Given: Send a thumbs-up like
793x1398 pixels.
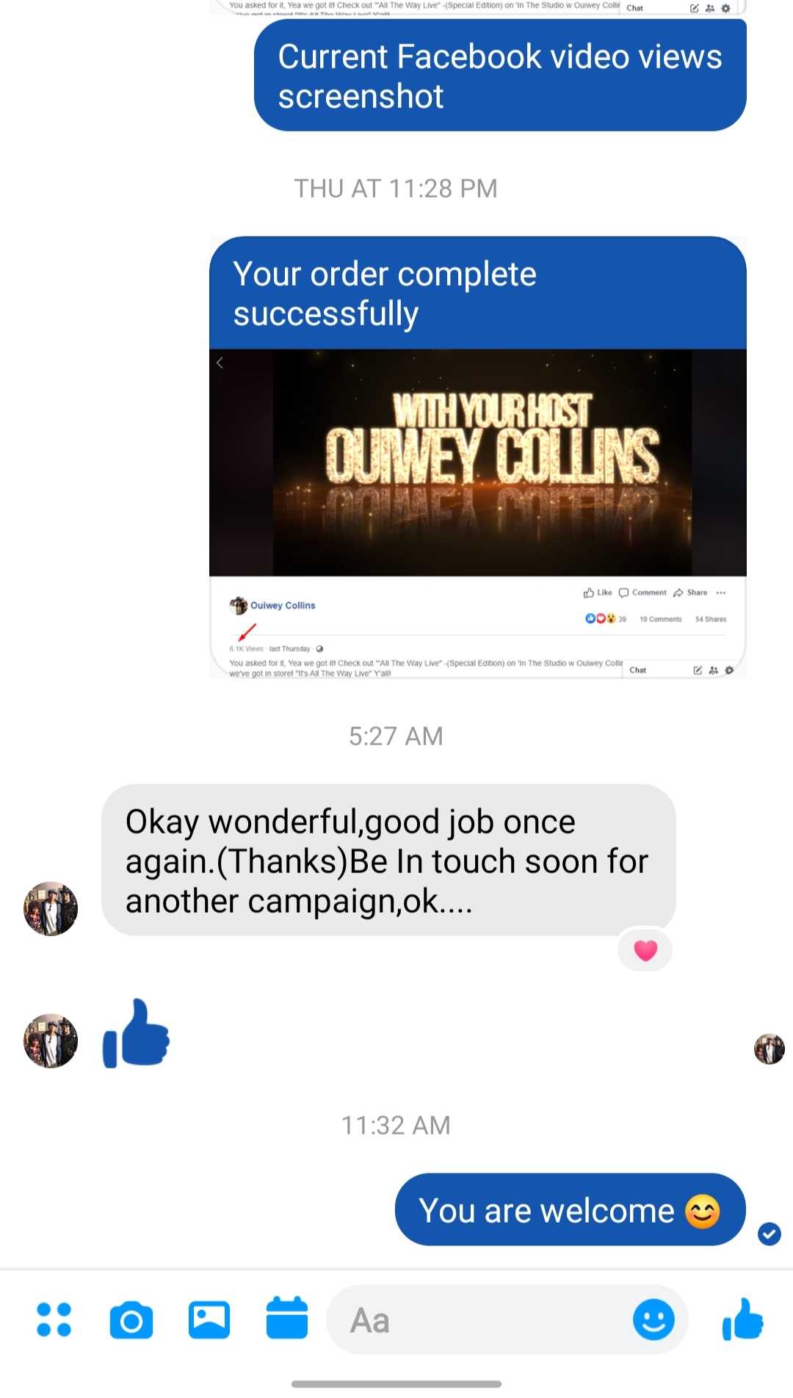Looking at the screenshot, I should (743, 1319).
